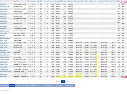Open the Dusky Rose Lane listing link
Viewport: 127px width, 95px height.
point(5,38)
